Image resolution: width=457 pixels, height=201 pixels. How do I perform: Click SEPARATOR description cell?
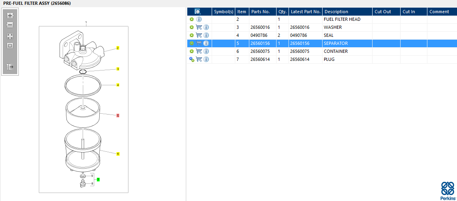click(x=347, y=43)
